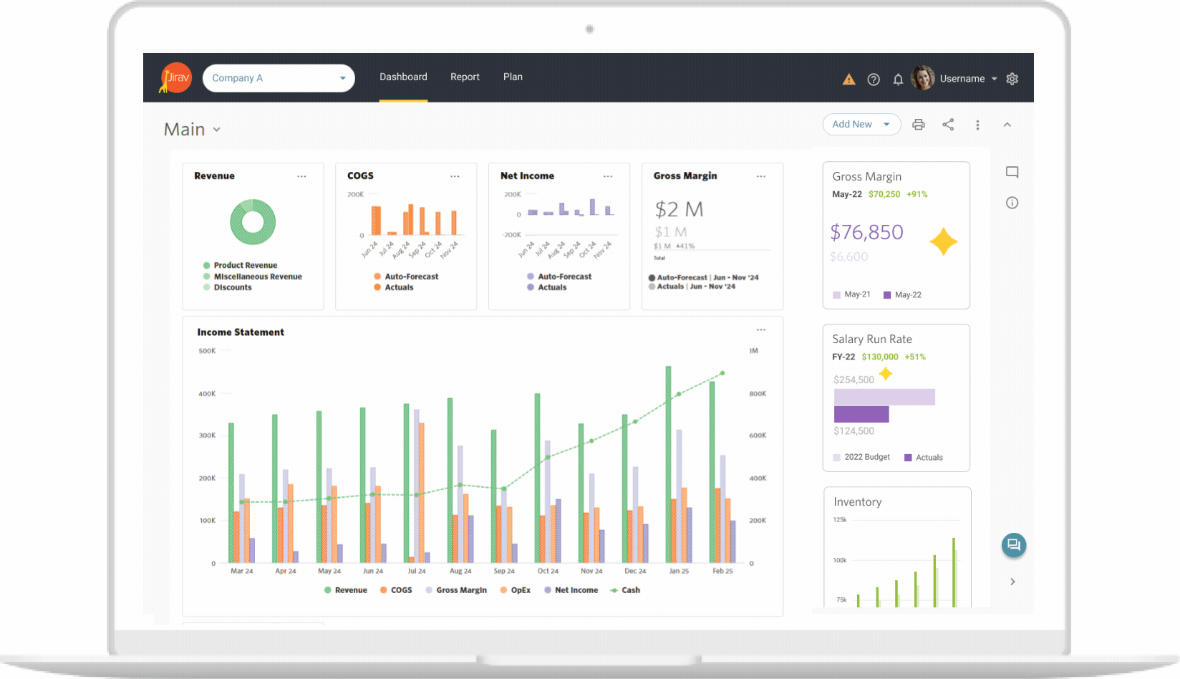Open the comments panel icon on right sidebar
1180x679 pixels.
point(1012,172)
